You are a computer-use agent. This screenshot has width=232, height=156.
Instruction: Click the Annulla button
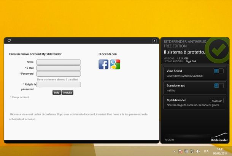point(67,93)
